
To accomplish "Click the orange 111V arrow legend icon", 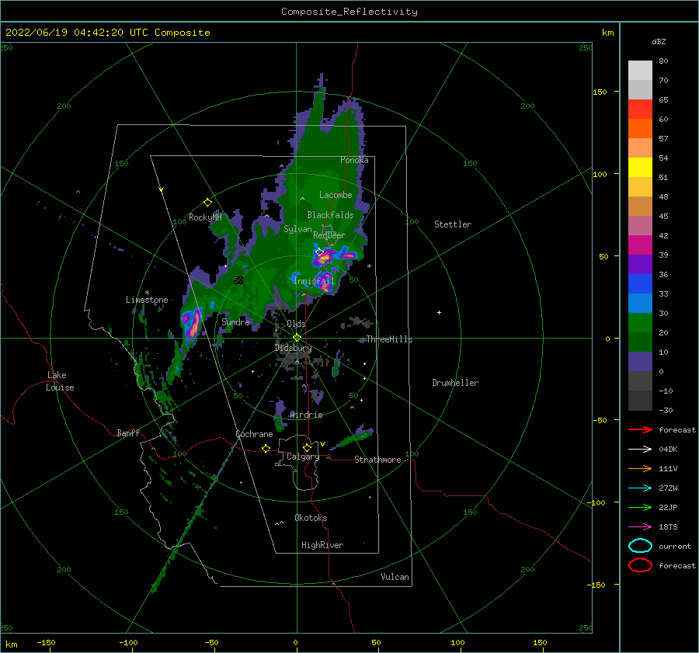I will point(640,468).
